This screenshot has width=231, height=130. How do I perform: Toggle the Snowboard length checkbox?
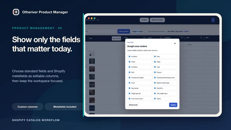[x=129, y=77]
